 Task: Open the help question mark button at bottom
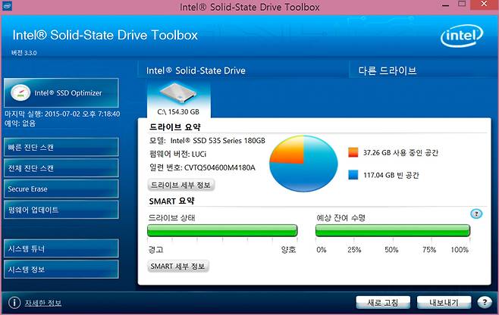[485, 302]
